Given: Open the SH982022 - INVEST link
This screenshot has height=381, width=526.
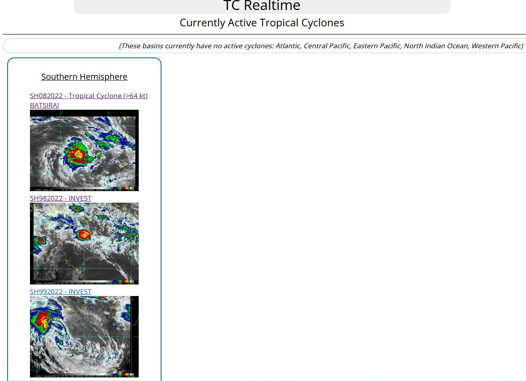Looking at the screenshot, I should (x=61, y=198).
